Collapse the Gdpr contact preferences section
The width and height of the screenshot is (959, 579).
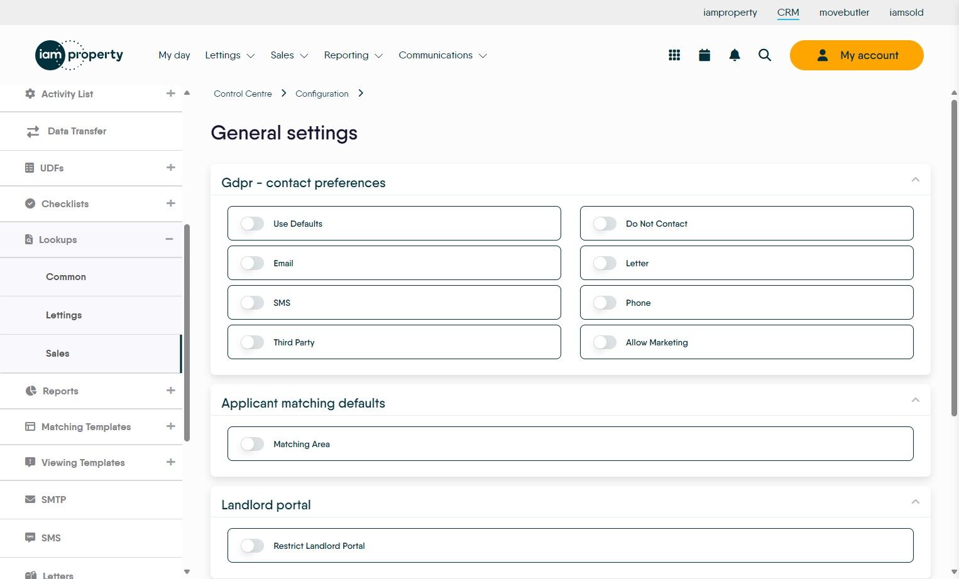[x=915, y=180]
